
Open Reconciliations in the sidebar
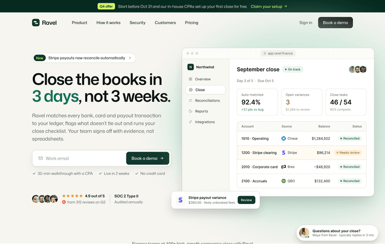pos(205,101)
